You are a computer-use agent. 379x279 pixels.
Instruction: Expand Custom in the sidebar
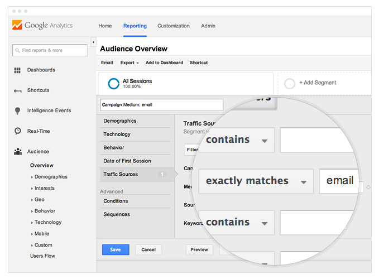tap(41, 245)
